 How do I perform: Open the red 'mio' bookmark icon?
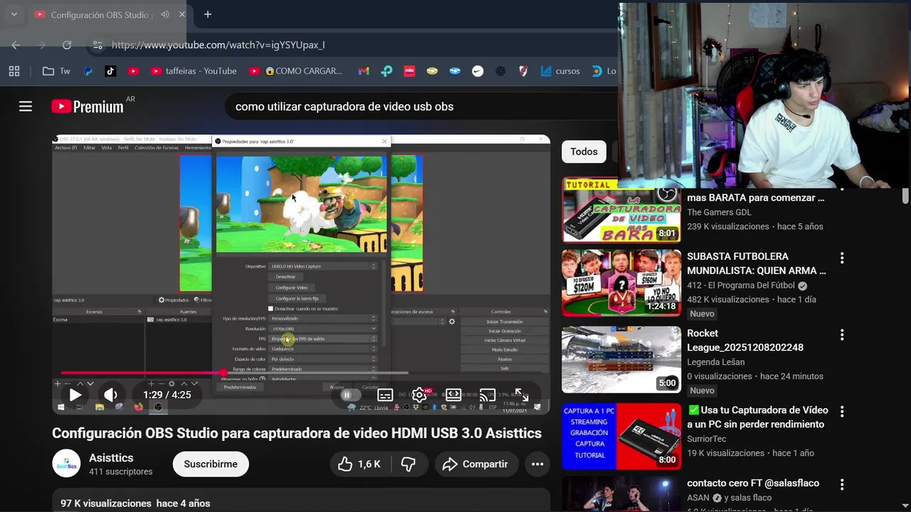409,71
